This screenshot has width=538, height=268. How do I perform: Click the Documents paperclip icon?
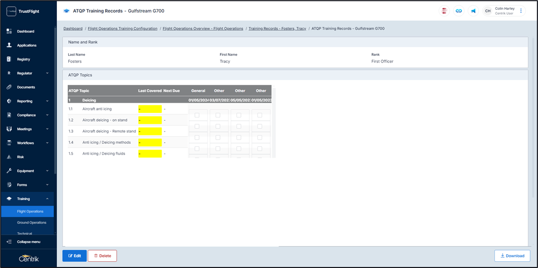(x=9, y=87)
